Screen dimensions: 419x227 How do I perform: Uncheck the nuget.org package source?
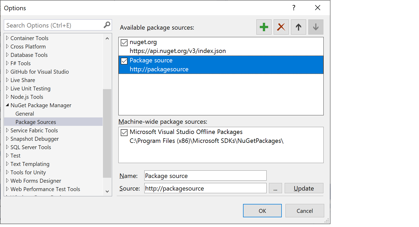124,42
